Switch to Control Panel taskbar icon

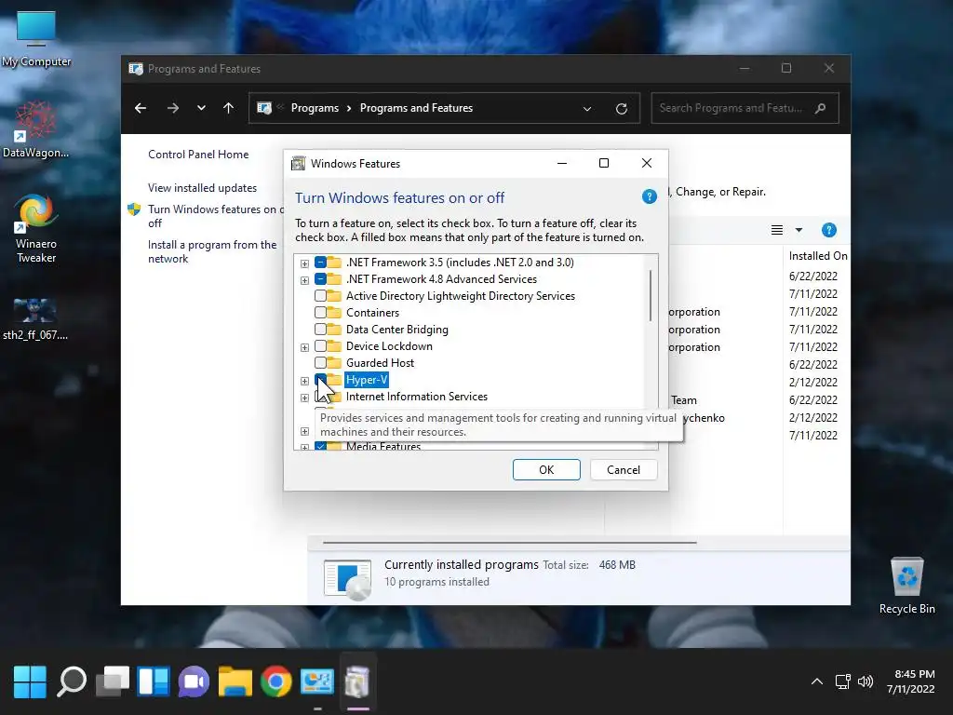click(316, 681)
